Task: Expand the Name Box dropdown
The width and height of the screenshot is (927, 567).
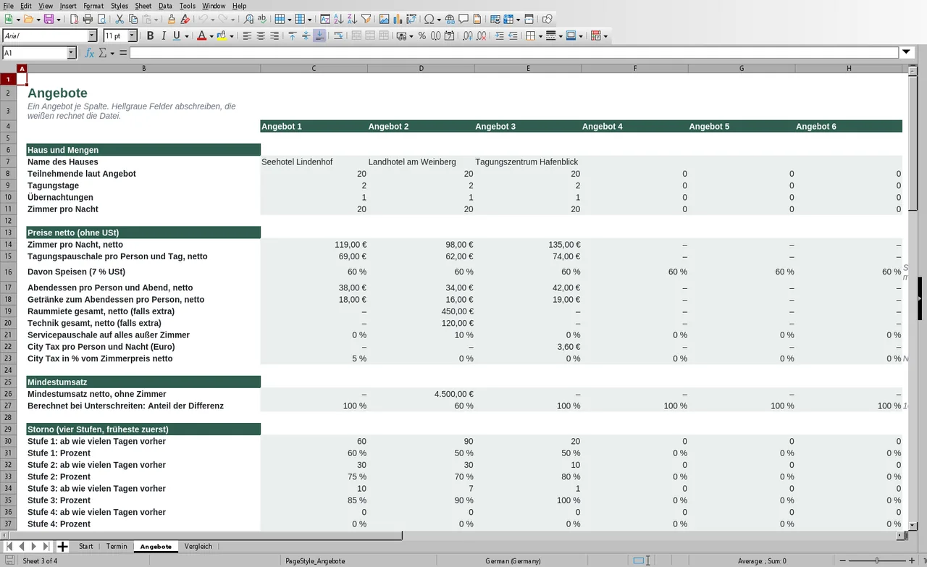Action: (x=71, y=53)
